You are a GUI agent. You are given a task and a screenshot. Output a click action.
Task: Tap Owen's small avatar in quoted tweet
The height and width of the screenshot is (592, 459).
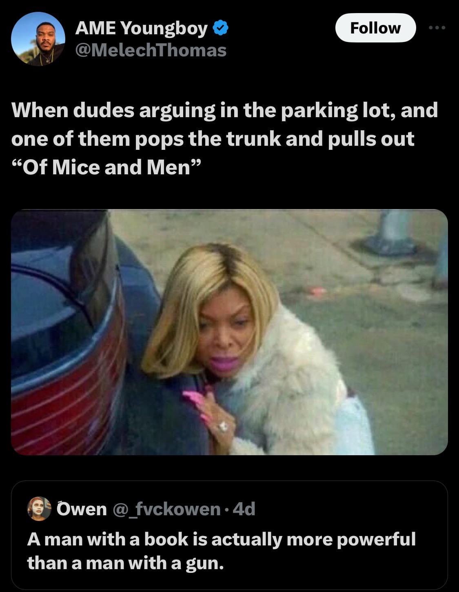click(x=39, y=509)
